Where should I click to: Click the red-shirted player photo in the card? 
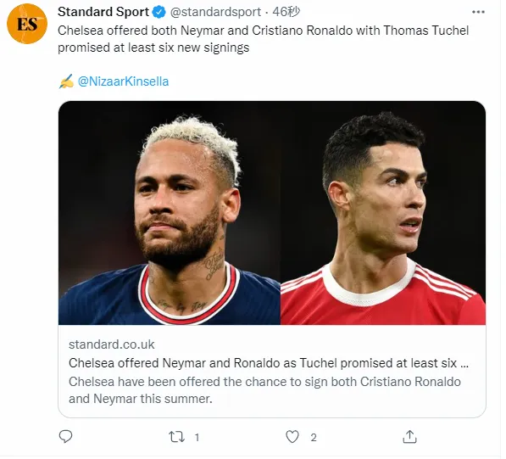tap(383, 213)
